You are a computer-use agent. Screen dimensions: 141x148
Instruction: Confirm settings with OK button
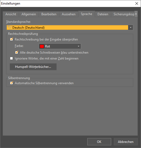tap(99, 142)
